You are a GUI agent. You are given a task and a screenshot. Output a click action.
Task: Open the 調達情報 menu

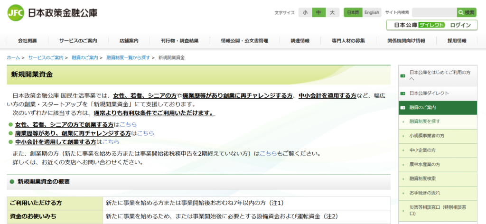300,41
